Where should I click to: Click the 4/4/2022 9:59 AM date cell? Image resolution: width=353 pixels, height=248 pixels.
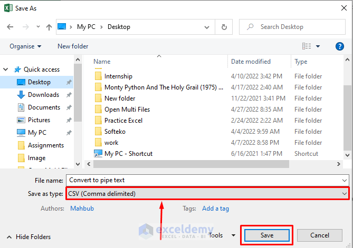click(x=255, y=132)
